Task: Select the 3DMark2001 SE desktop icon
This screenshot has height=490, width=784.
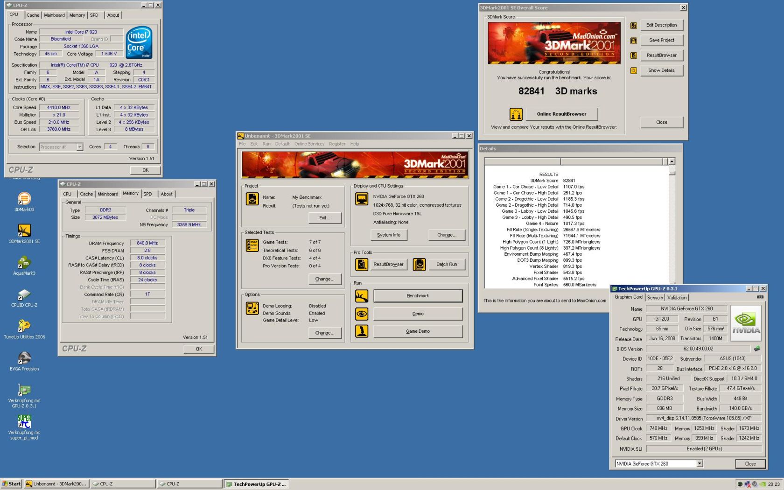Action: click(x=24, y=231)
